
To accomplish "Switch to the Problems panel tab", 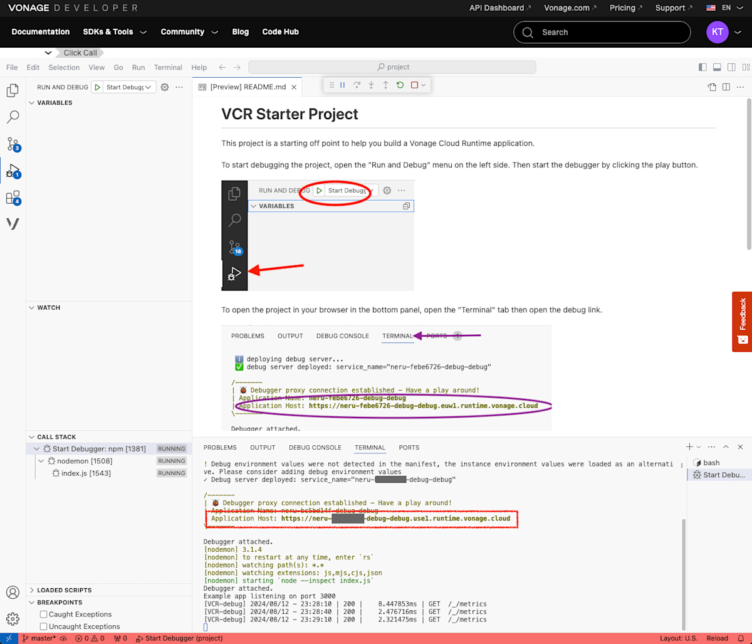I will (220, 448).
